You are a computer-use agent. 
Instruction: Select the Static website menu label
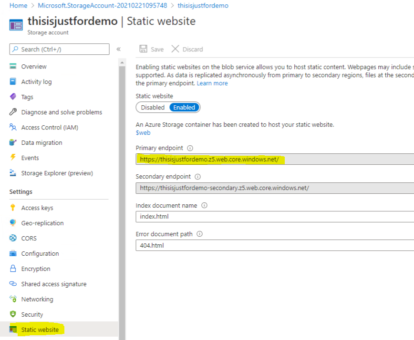[40, 330]
